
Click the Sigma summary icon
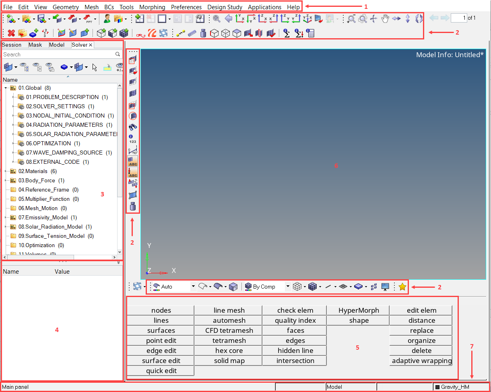[287, 33]
